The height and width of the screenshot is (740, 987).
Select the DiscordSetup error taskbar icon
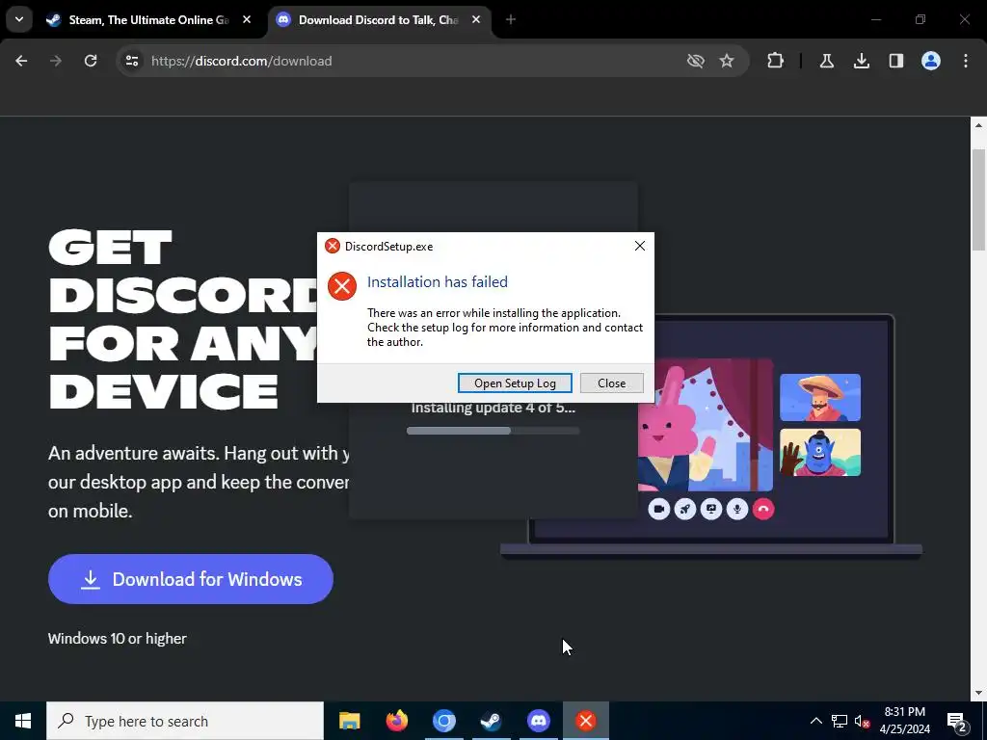(585, 721)
